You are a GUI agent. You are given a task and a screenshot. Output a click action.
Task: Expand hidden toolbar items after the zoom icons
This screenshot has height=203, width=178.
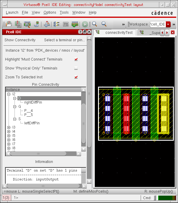124,24
